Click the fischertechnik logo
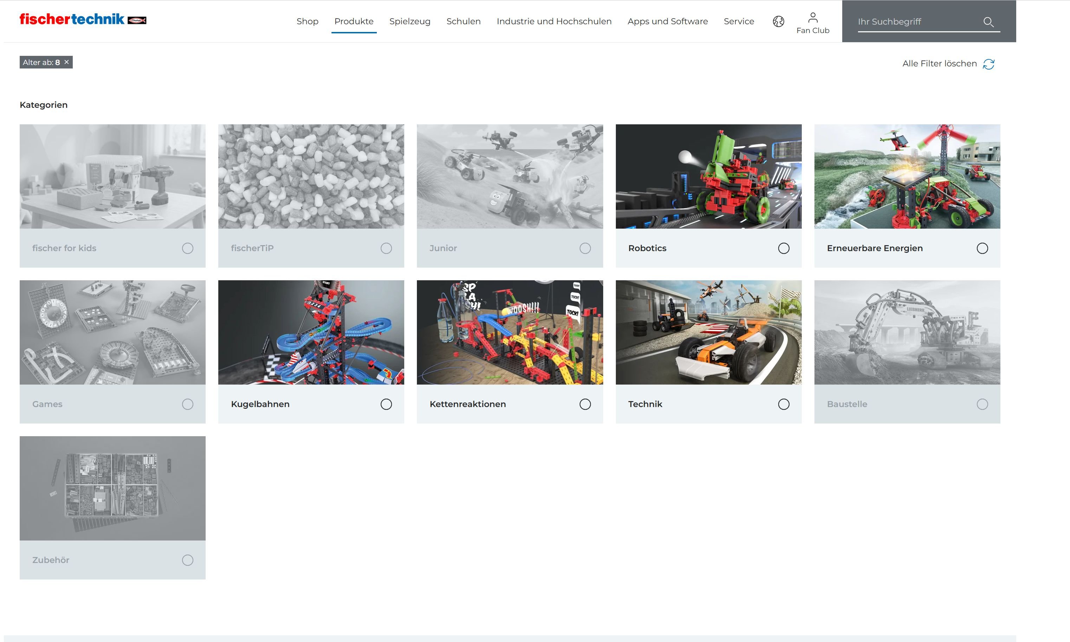 point(83,19)
